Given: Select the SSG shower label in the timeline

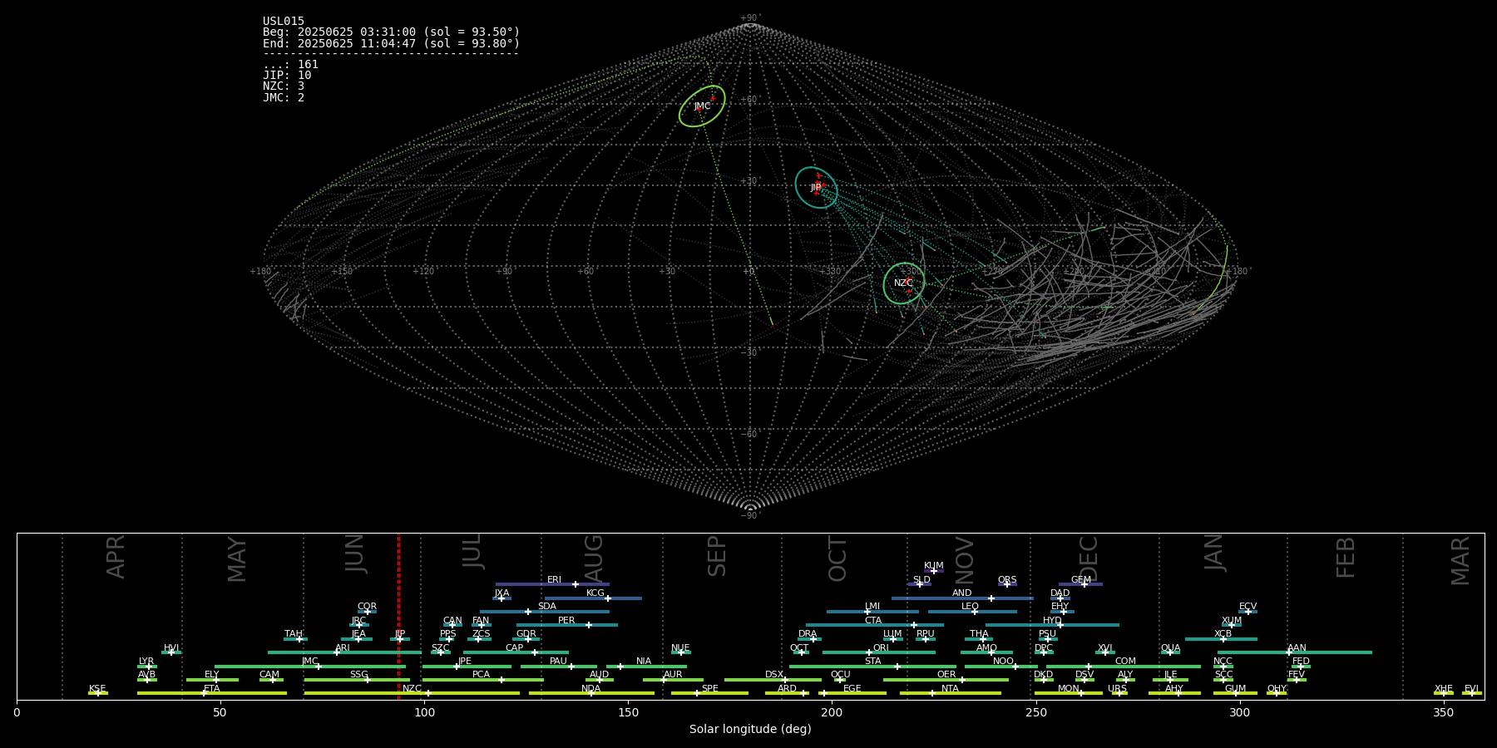Looking at the screenshot, I should click(358, 675).
